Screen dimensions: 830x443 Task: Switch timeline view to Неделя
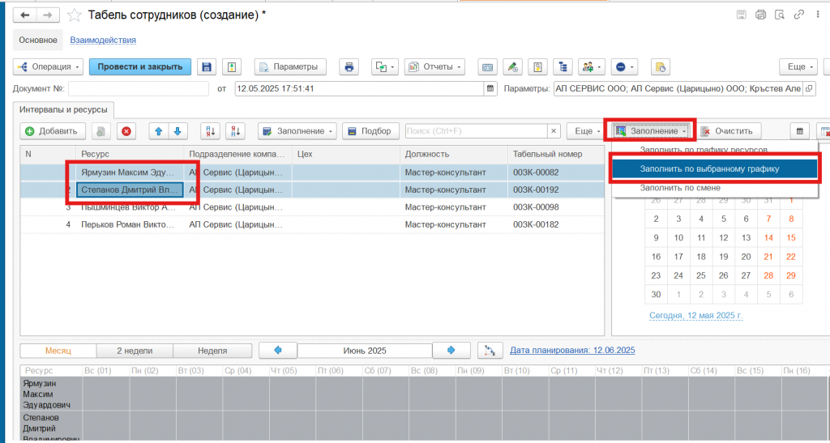[x=212, y=351]
